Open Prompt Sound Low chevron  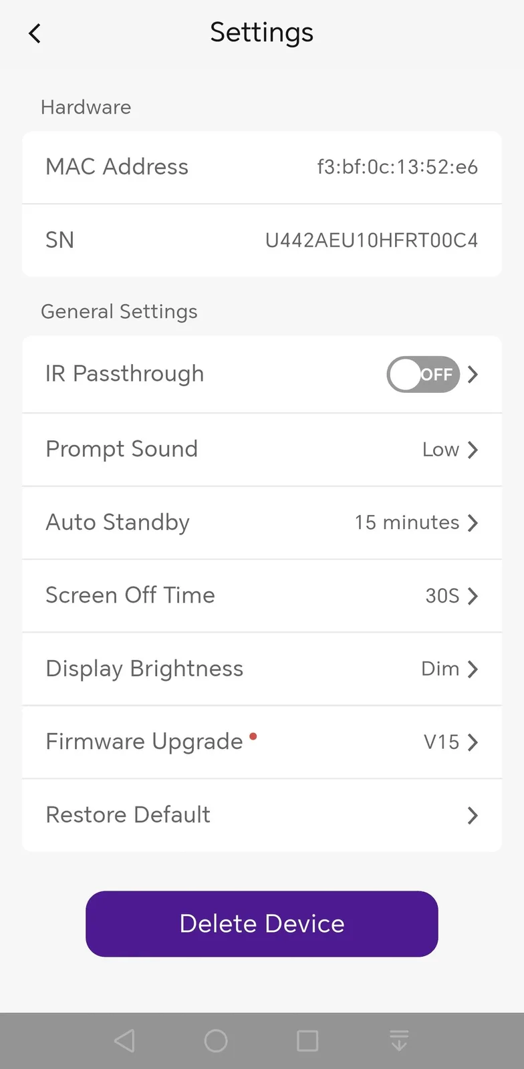[x=473, y=450]
